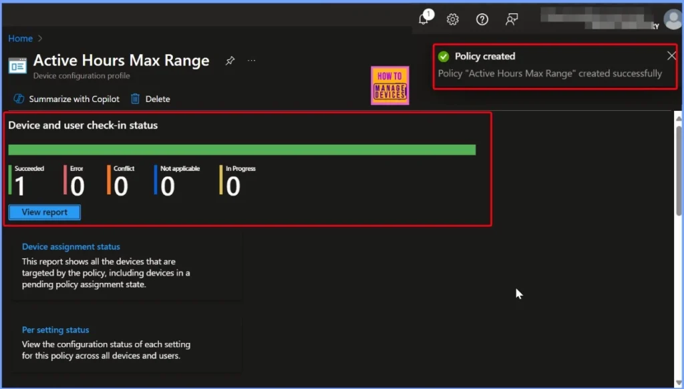
Task: Open the feedback icon in header
Action: [511, 19]
